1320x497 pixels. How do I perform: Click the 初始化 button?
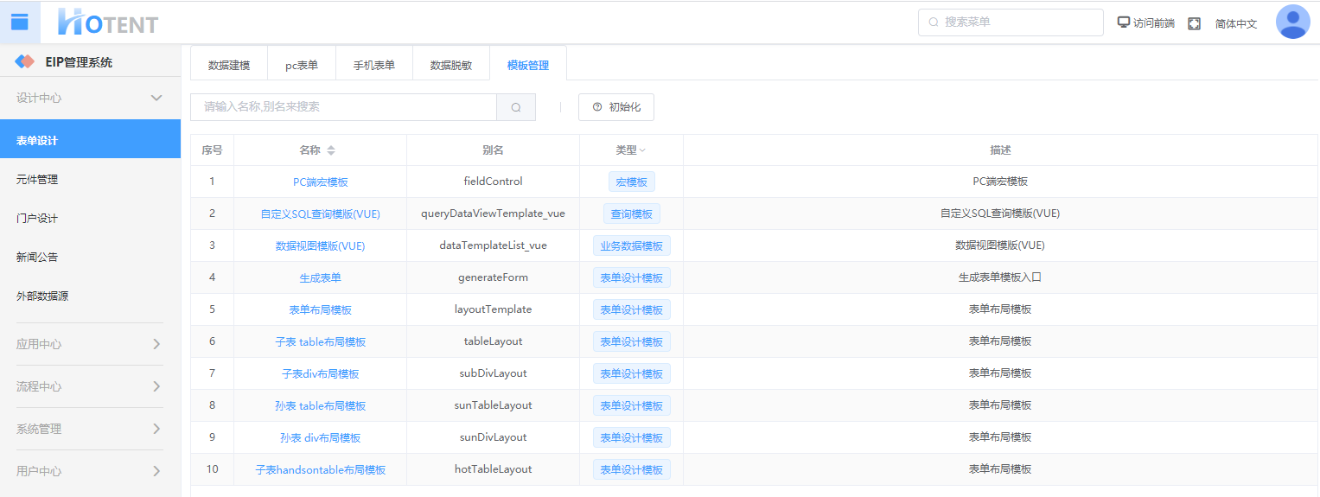click(616, 107)
